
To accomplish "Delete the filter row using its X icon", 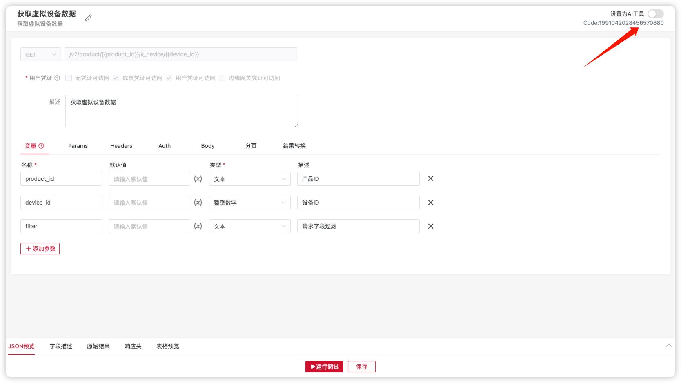I will pyautogui.click(x=430, y=226).
